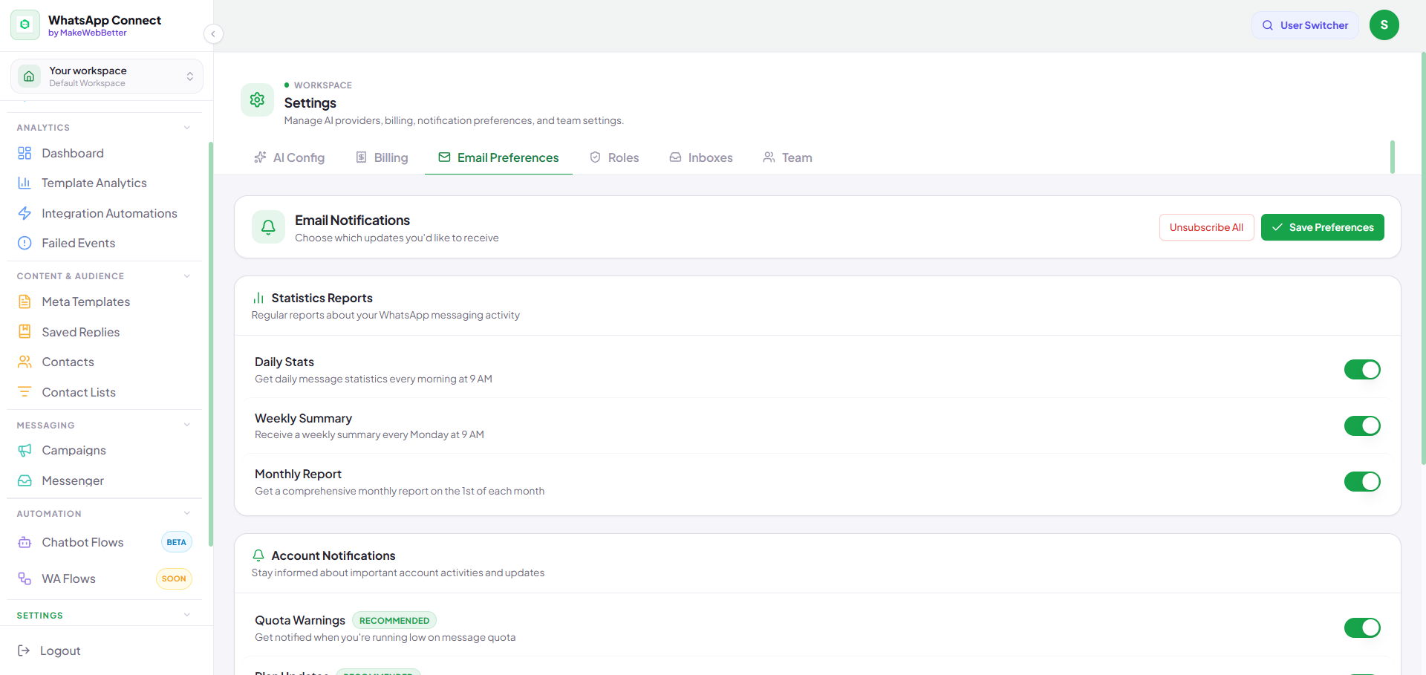Click the Integration Automations lightning icon
The image size is (1426, 675).
click(x=25, y=213)
